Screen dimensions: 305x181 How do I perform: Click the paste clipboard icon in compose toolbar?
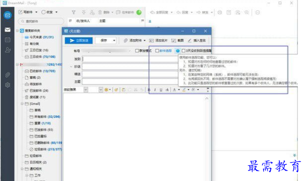tap(124, 90)
